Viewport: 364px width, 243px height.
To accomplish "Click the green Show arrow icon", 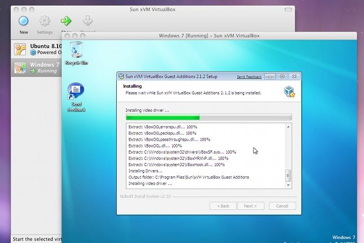I will [x=66, y=21].
